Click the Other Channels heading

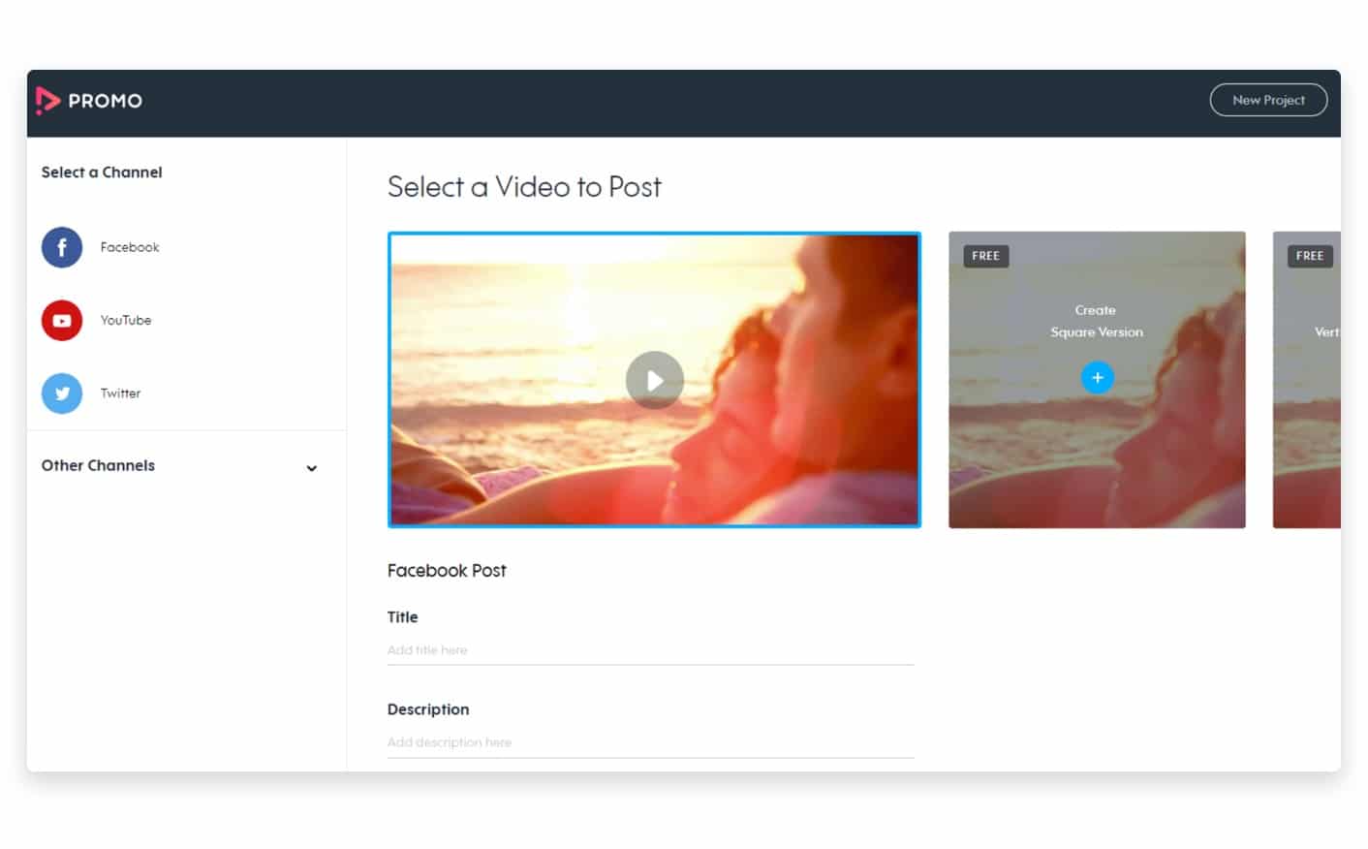coord(98,465)
